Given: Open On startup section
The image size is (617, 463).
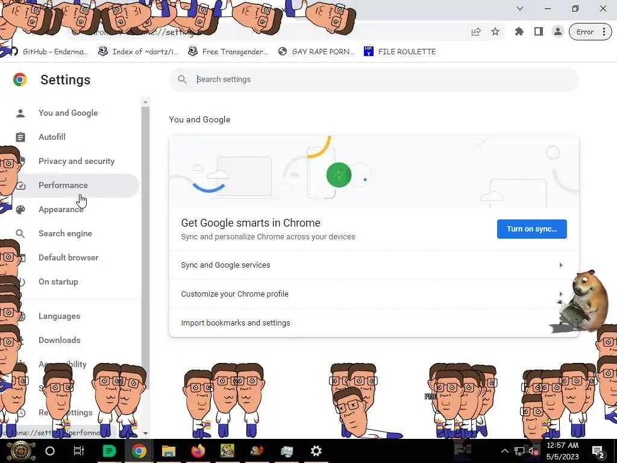Looking at the screenshot, I should pyautogui.click(x=58, y=282).
